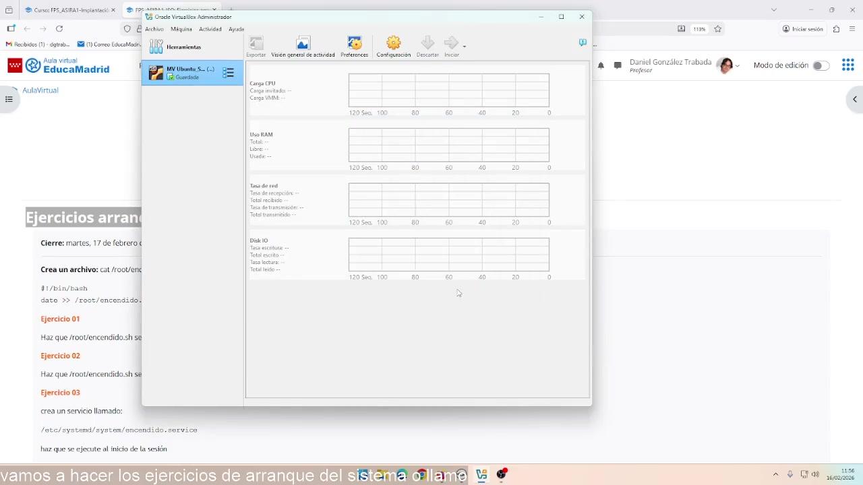Click the VirtualBox icon in the taskbar
This screenshot has height=485, width=863.
click(x=481, y=475)
